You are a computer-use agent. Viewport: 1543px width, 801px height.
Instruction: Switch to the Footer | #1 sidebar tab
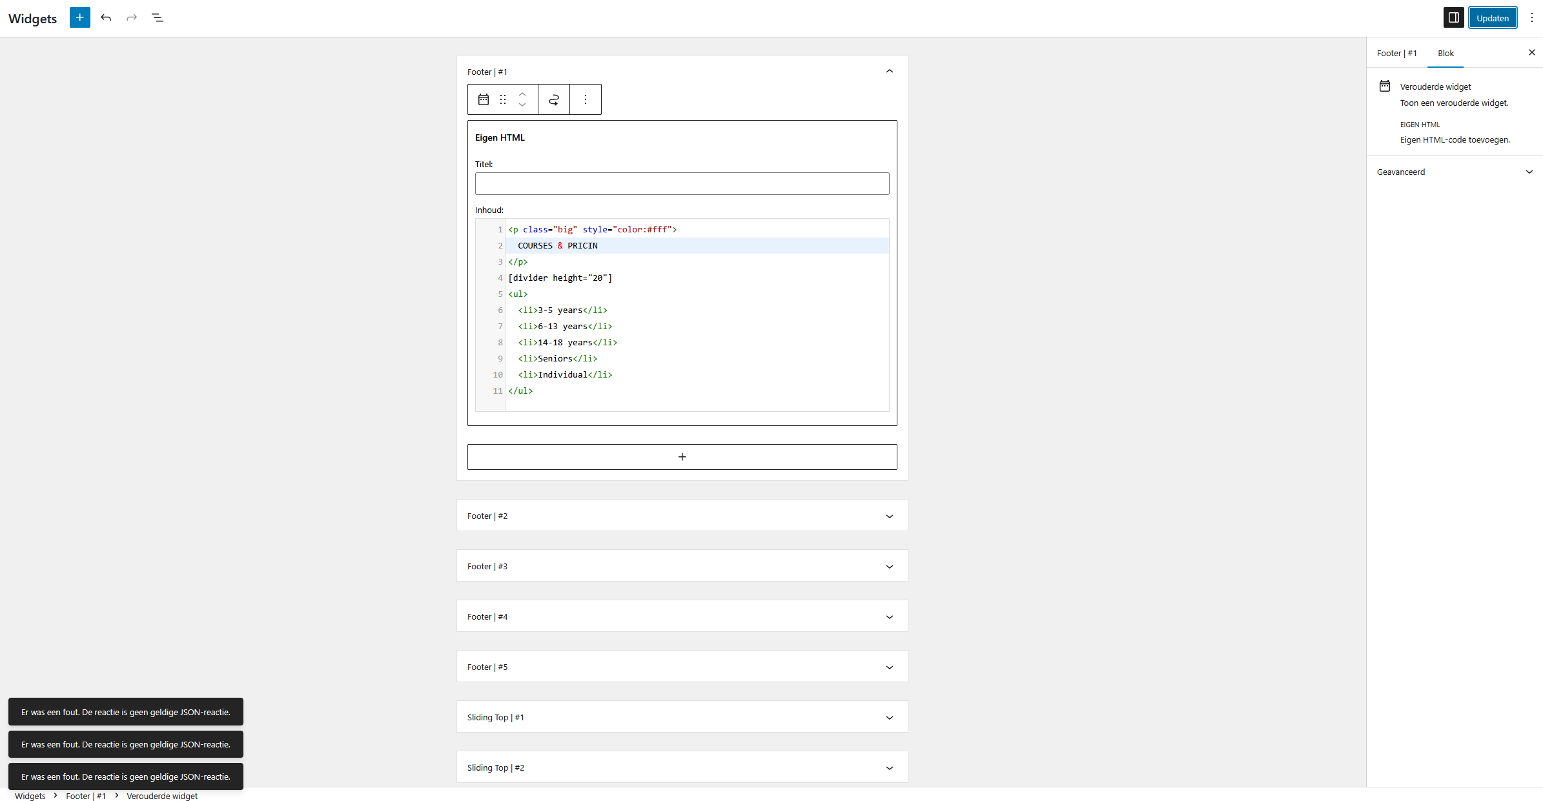pyautogui.click(x=1396, y=53)
